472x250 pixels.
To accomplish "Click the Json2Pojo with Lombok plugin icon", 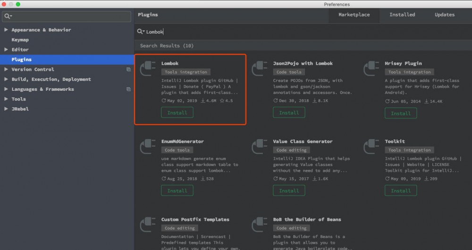I will (x=260, y=68).
